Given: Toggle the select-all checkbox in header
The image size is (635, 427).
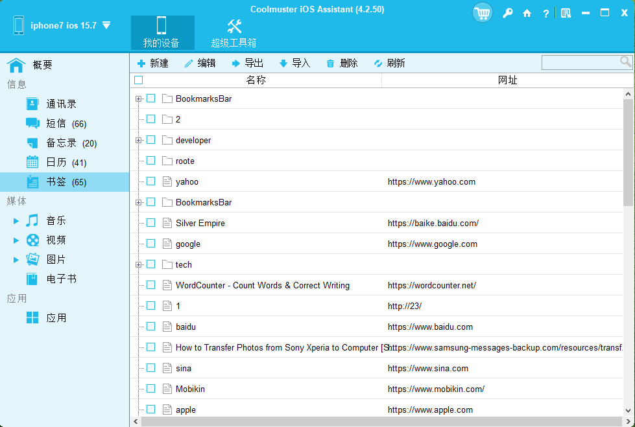Looking at the screenshot, I should tap(139, 80).
